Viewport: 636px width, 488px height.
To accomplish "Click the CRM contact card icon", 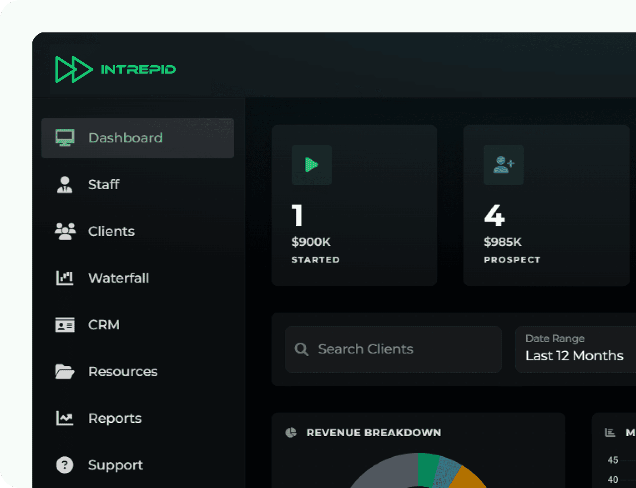I will pos(64,325).
